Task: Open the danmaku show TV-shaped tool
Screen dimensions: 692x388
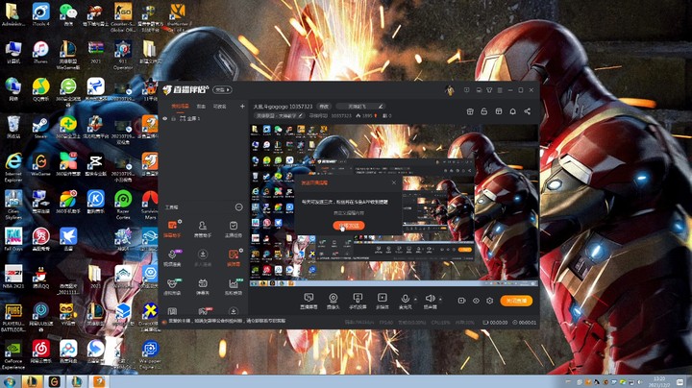Action: click(203, 286)
